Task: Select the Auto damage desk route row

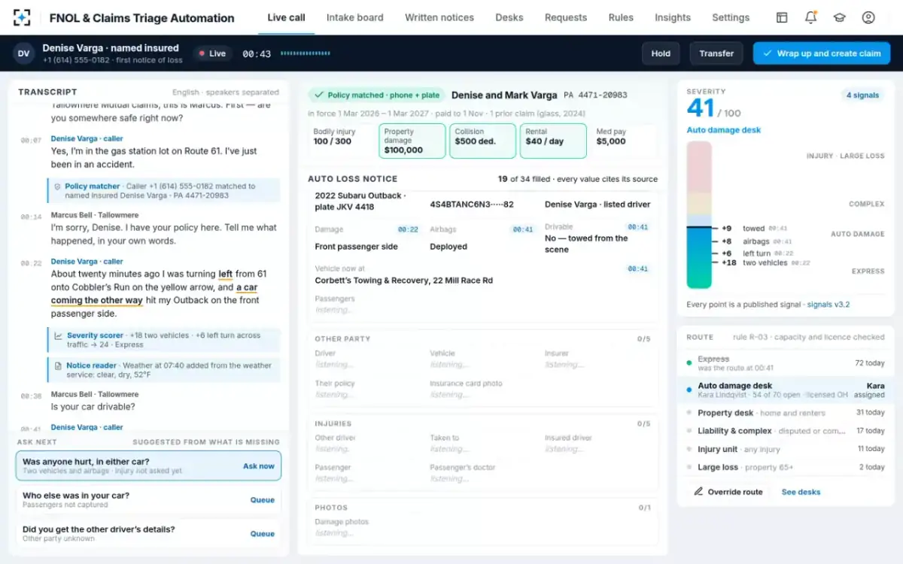Action: [x=786, y=390]
